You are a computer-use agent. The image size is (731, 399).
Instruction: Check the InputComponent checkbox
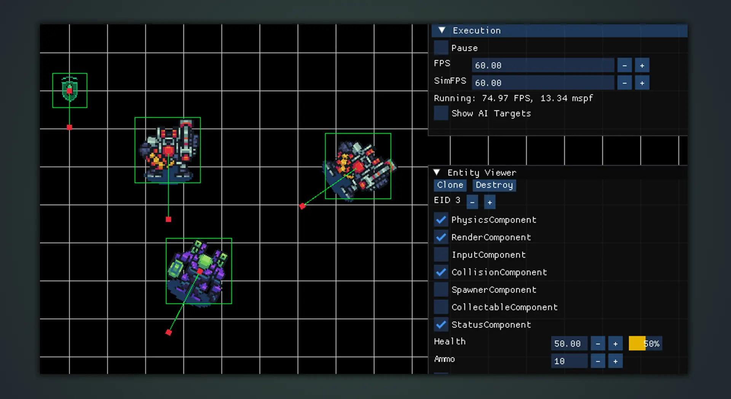point(441,255)
